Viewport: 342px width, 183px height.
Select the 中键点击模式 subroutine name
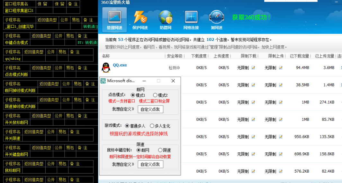tap(17, 43)
